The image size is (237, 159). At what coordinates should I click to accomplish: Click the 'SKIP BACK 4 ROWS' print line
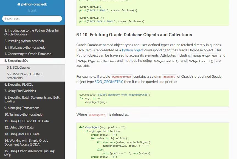(112, 21)
